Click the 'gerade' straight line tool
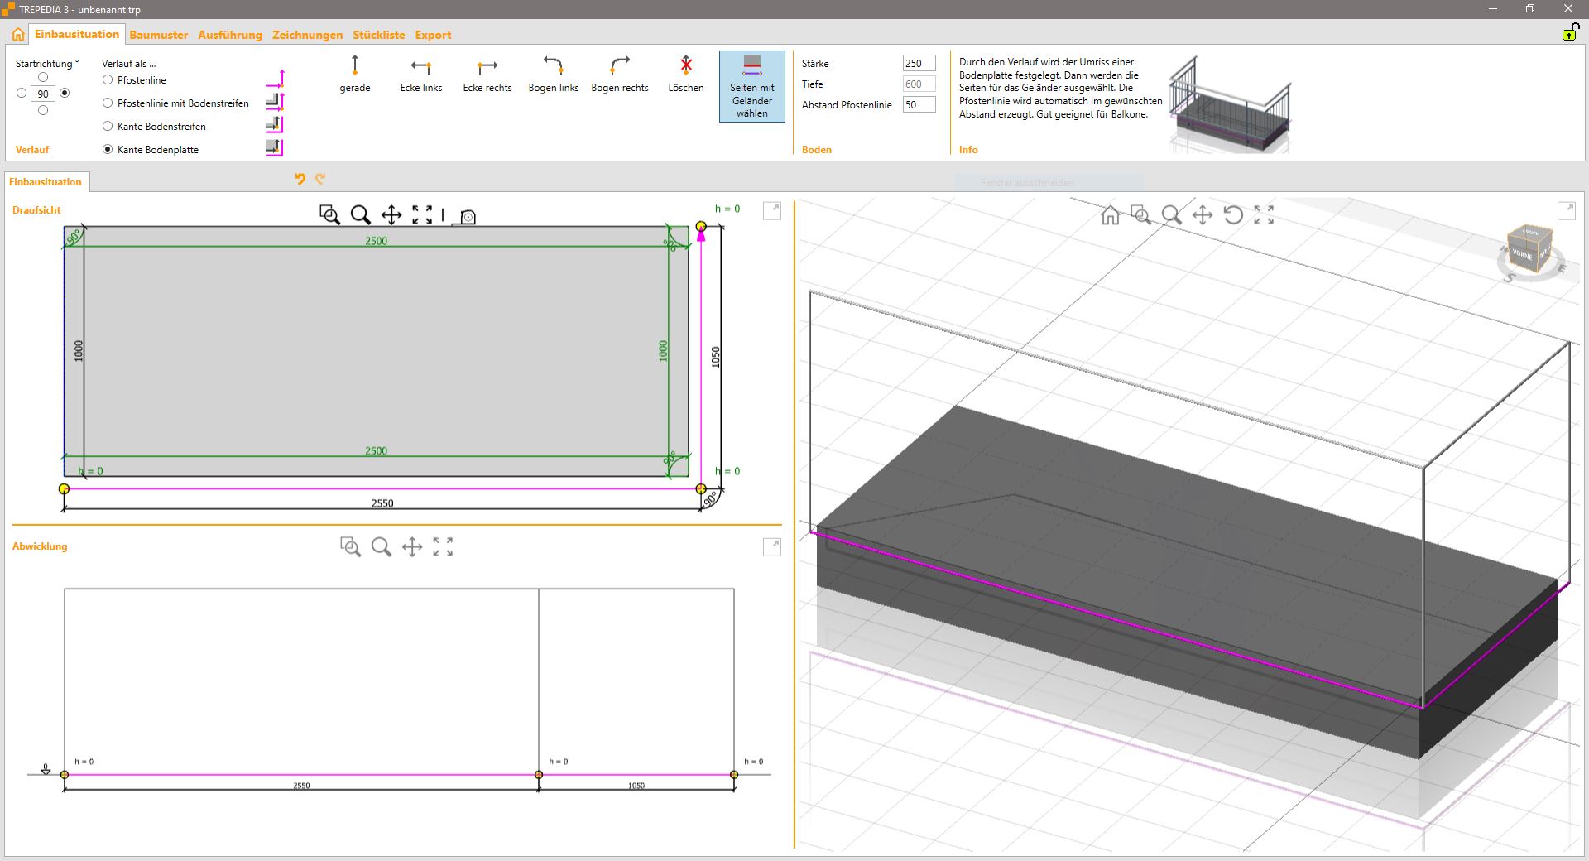Viewport: 1589px width, 861px height. [x=354, y=74]
